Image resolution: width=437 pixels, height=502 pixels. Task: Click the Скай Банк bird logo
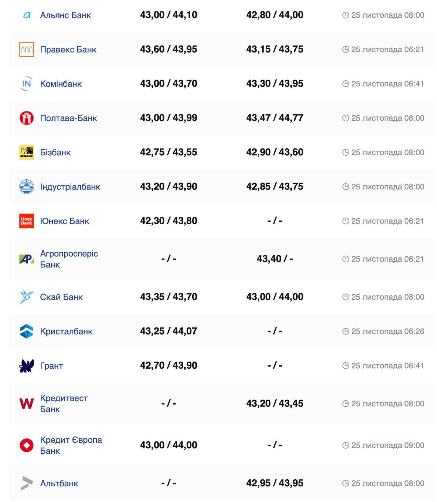[x=27, y=297]
